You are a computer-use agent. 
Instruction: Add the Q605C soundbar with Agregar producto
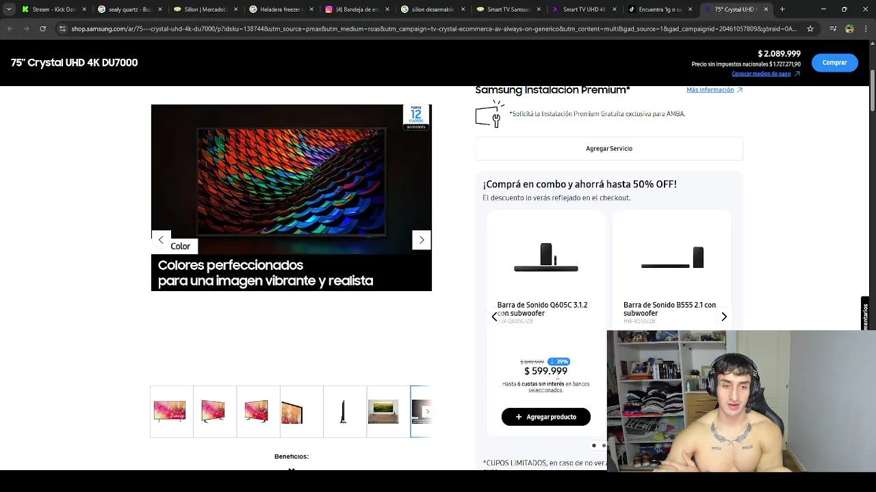pos(546,417)
